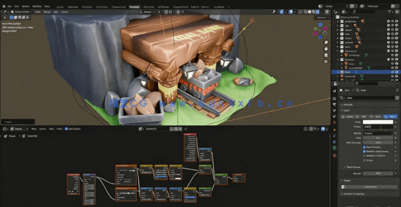
Task: Click Use Nodes button in Nodes panel
Action: click(370, 187)
